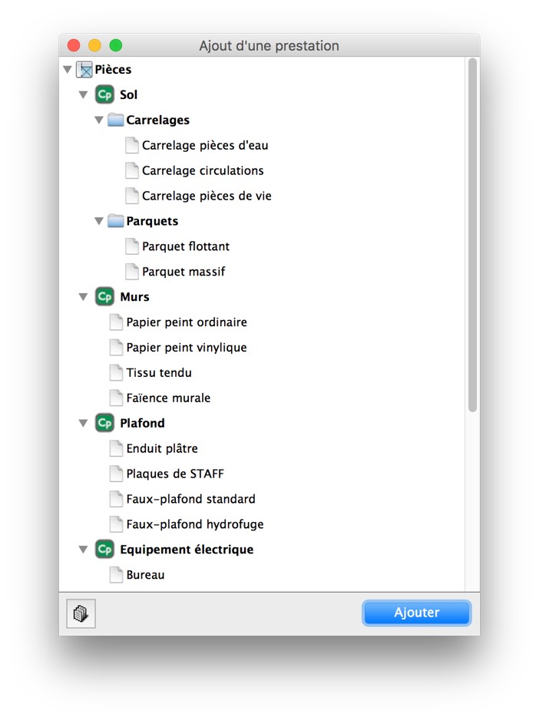Click the Parquets folder icon
The width and height of the screenshot is (539, 720).
[x=116, y=221]
